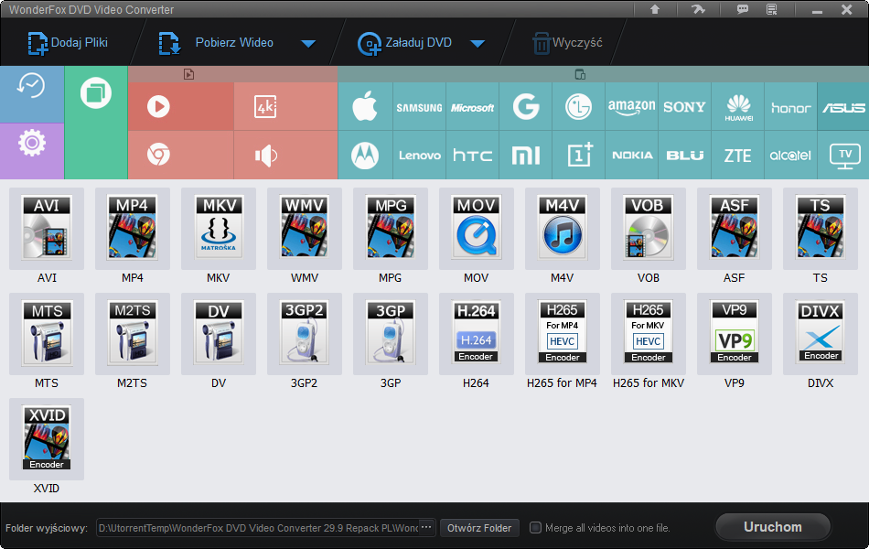Choose the ASF format
This screenshot has height=549, width=869.
click(734, 229)
